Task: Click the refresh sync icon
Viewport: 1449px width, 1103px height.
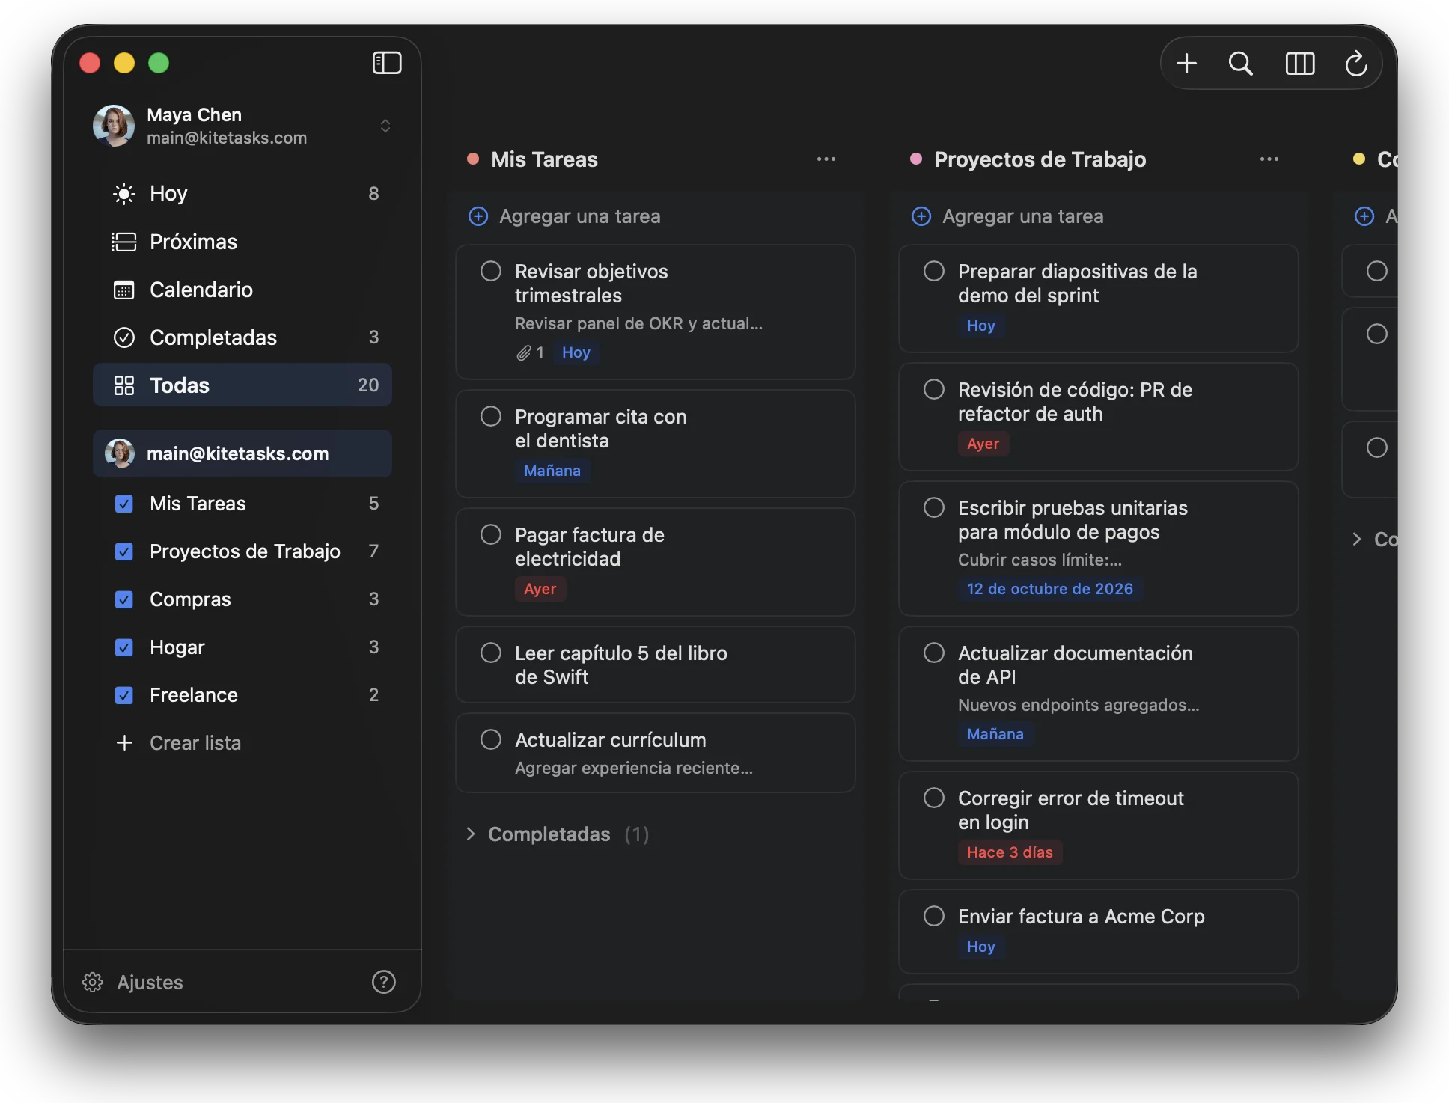Action: click(x=1356, y=64)
